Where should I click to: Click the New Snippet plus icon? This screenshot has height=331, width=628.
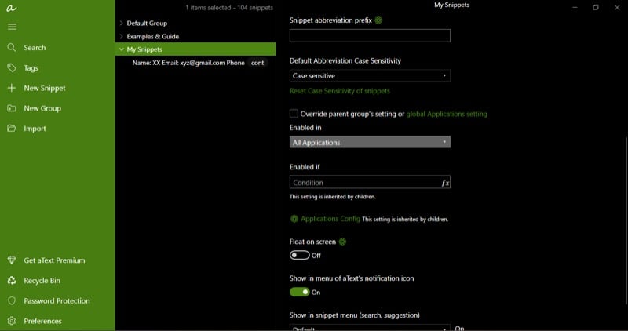coord(12,88)
